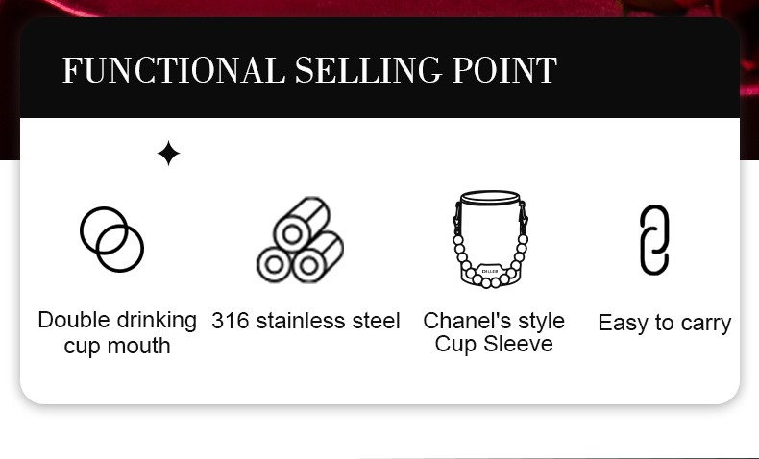
Task: Click the upper-left ring of double rings
Action: point(104,230)
